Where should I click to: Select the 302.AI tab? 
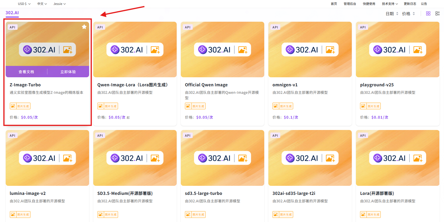point(12,13)
